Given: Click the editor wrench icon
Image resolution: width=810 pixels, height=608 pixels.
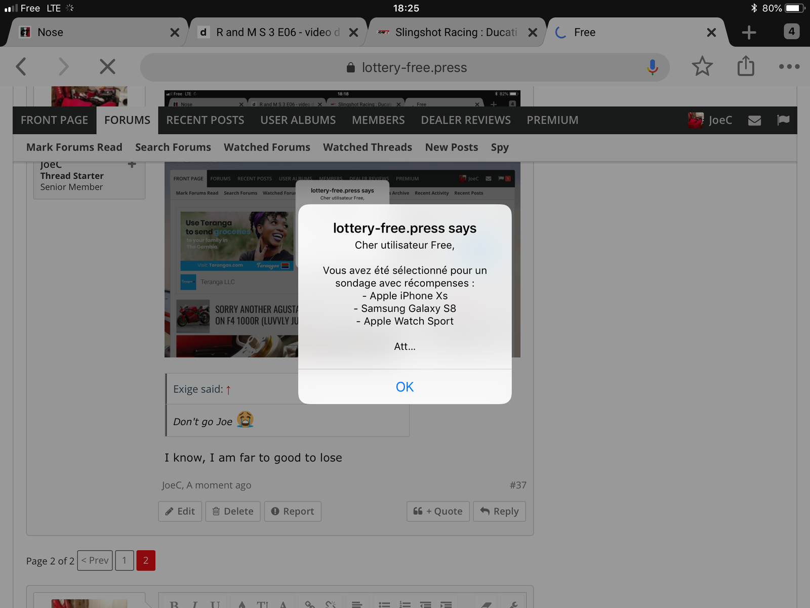Looking at the screenshot, I should [513, 604].
